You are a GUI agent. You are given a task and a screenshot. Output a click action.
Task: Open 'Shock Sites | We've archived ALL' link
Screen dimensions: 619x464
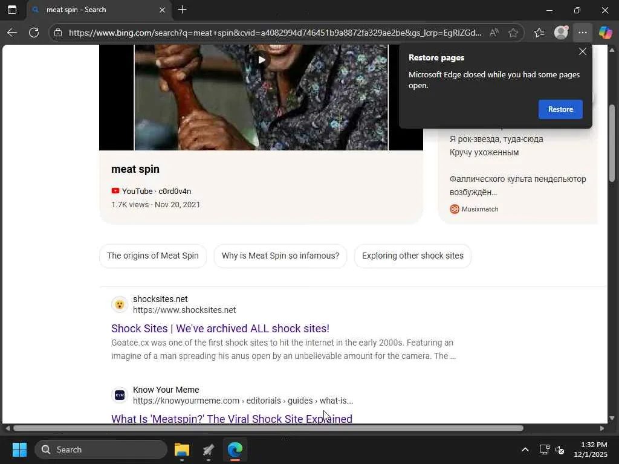click(220, 328)
